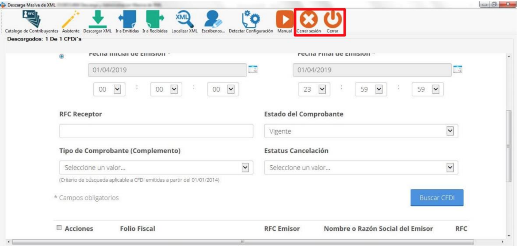517x249 pixels.
Task: Open the final hour dropdown showing 23
Action: click(321, 89)
